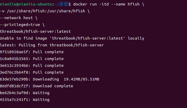Image resolution: width=187 pixels, height=108 pixels.
Task: Click layer ID 1c0a045b3565
Action: [x=15, y=59]
